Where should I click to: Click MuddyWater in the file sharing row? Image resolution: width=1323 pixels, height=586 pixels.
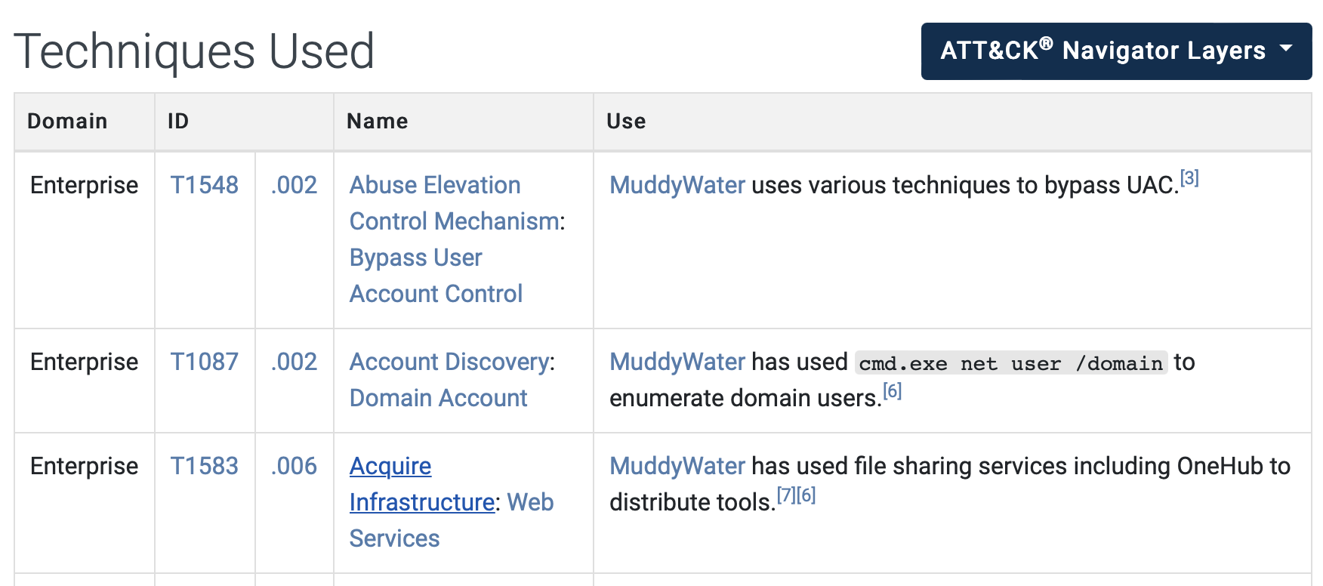pos(676,466)
